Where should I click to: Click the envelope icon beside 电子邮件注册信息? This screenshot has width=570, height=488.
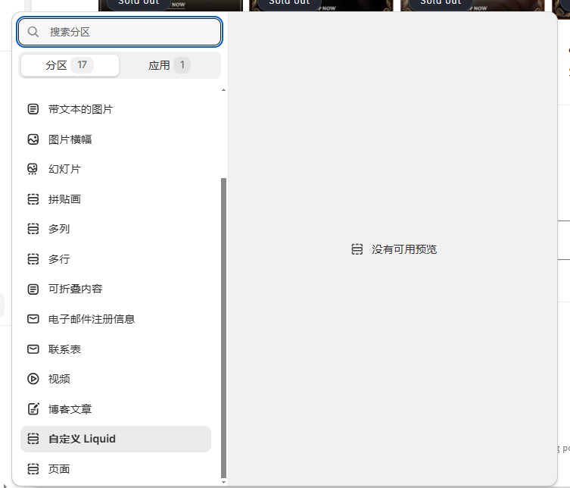33,319
